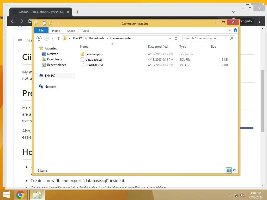Open Explorer help question mark icon
The width and height of the screenshot is (267, 200).
pos(235,30)
